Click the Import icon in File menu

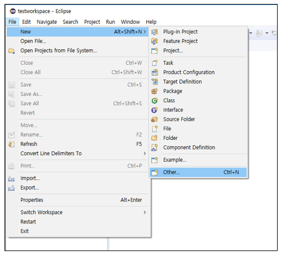(x=11, y=178)
